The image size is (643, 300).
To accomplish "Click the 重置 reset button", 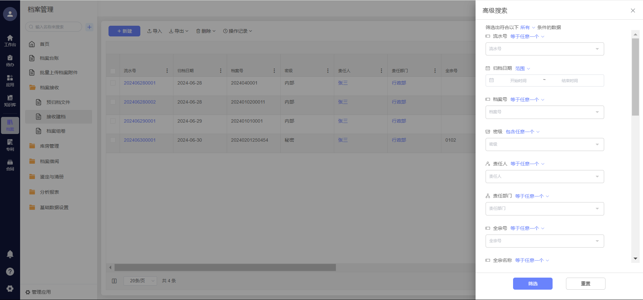I will [585, 284].
